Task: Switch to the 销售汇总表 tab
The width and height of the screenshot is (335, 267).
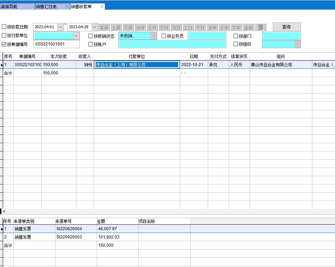Action: (48, 7)
